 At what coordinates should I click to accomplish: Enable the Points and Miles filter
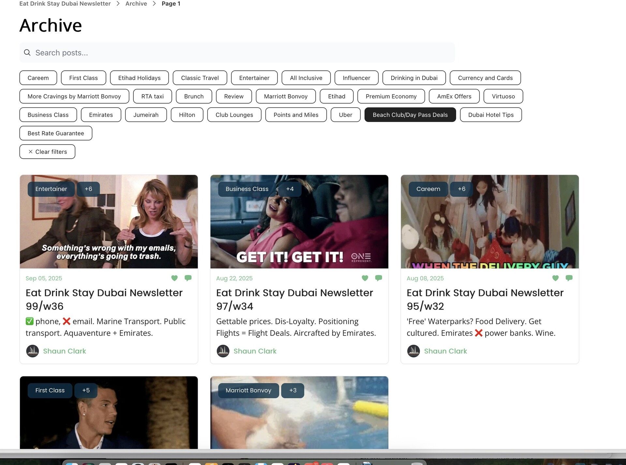[296, 115]
